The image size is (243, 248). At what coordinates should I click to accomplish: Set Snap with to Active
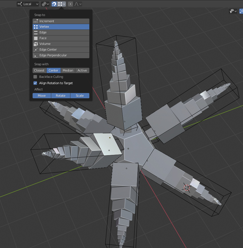click(x=82, y=70)
